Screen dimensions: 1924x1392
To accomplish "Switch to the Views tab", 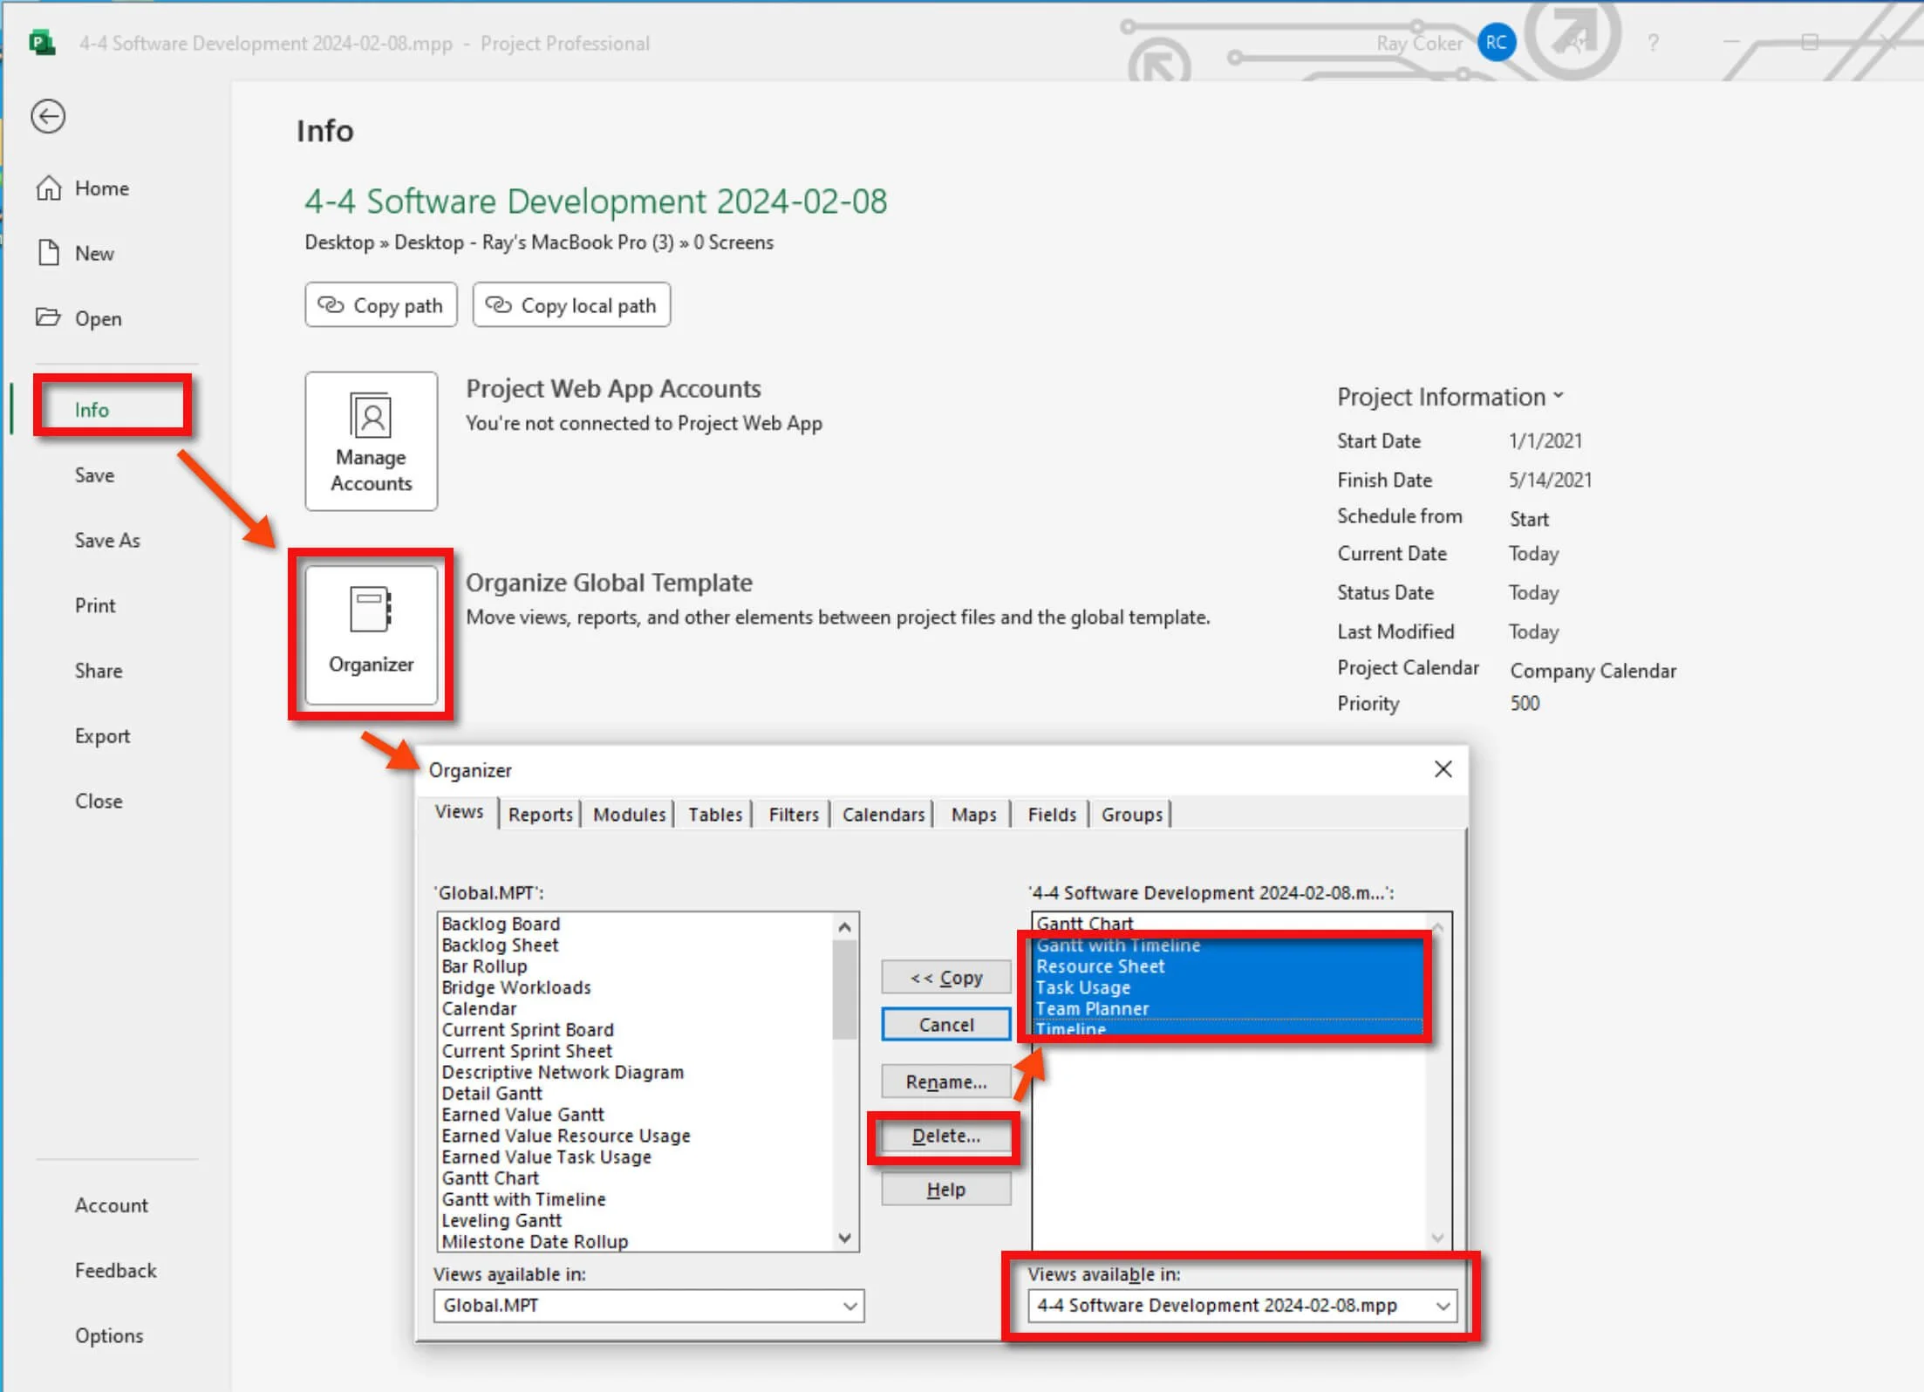I will coord(459,812).
